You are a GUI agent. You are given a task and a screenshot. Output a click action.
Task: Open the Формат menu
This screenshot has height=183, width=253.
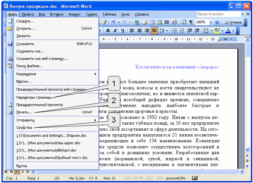(74, 14)
